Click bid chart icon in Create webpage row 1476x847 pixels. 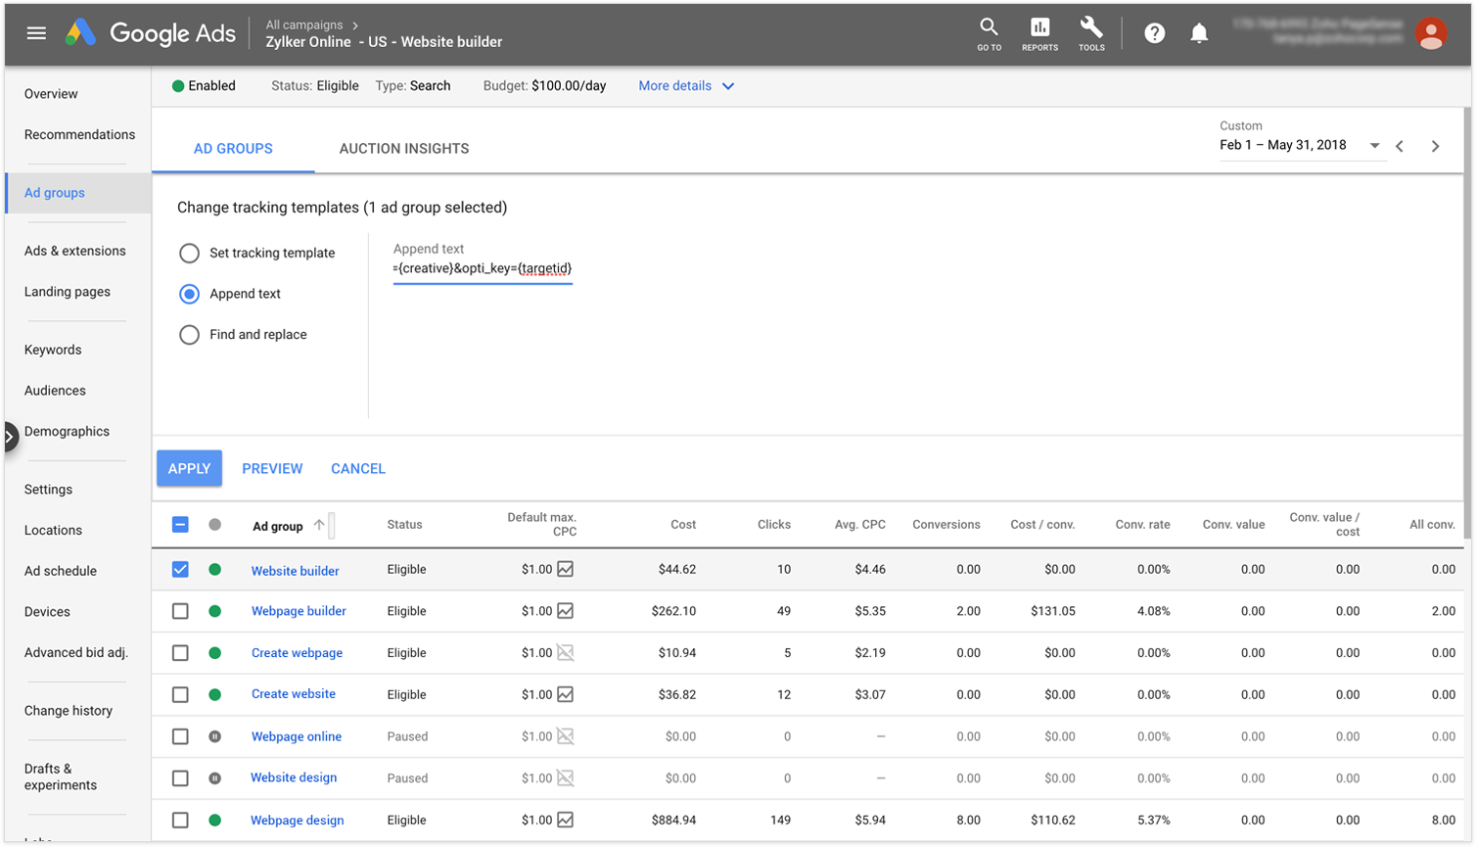pos(566,652)
